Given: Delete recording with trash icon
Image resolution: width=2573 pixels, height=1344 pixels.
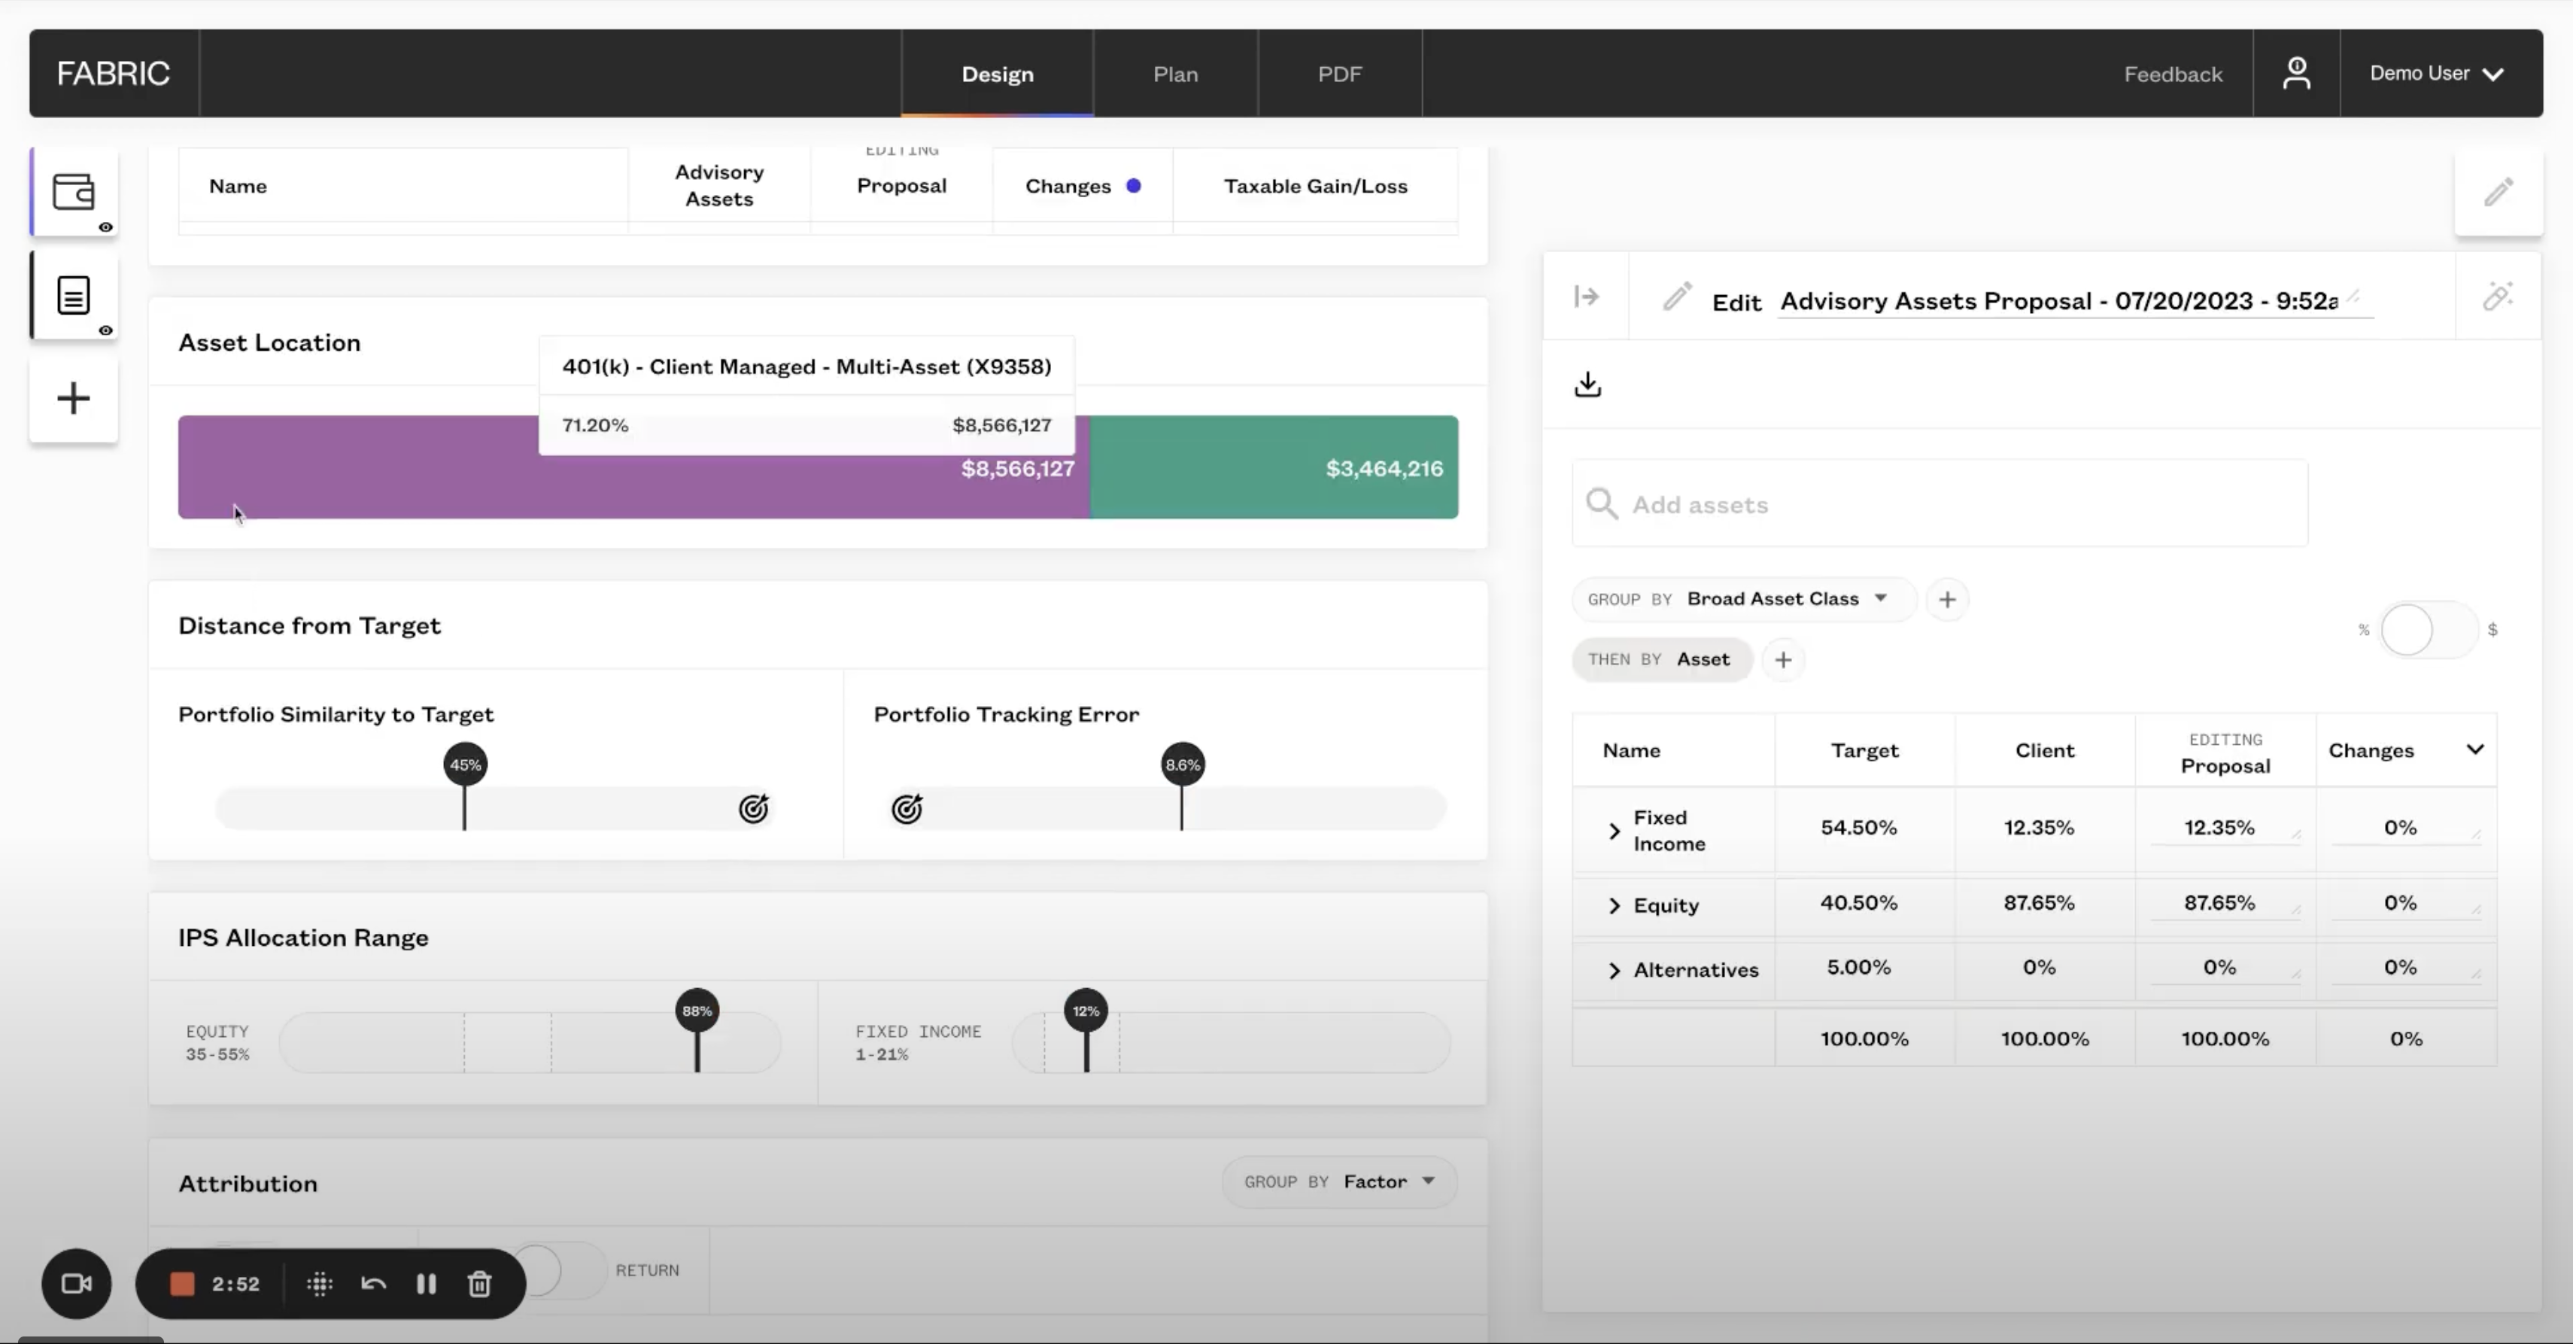Looking at the screenshot, I should (x=479, y=1284).
